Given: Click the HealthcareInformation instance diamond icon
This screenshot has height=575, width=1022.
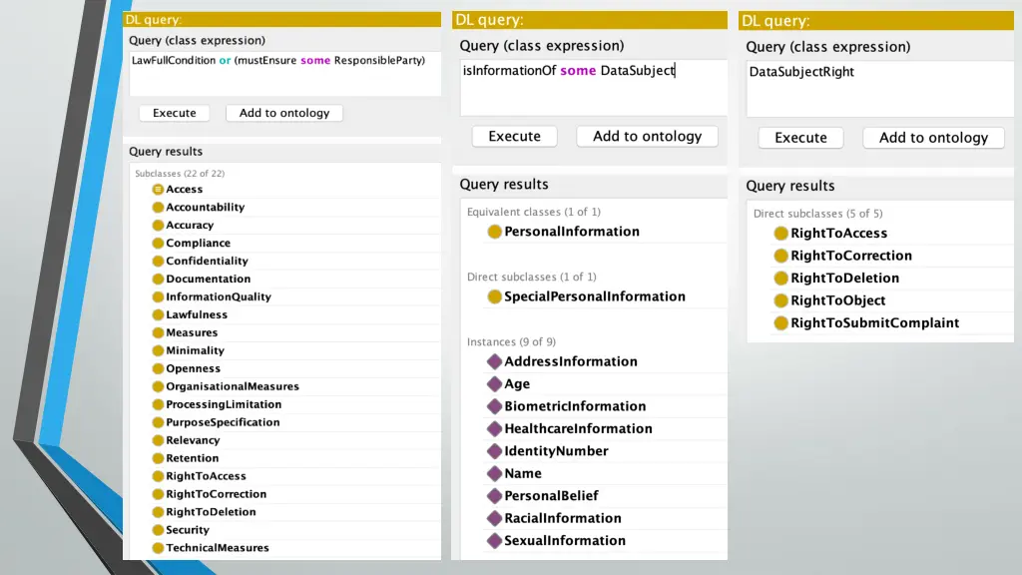Looking at the screenshot, I should pyautogui.click(x=494, y=428).
